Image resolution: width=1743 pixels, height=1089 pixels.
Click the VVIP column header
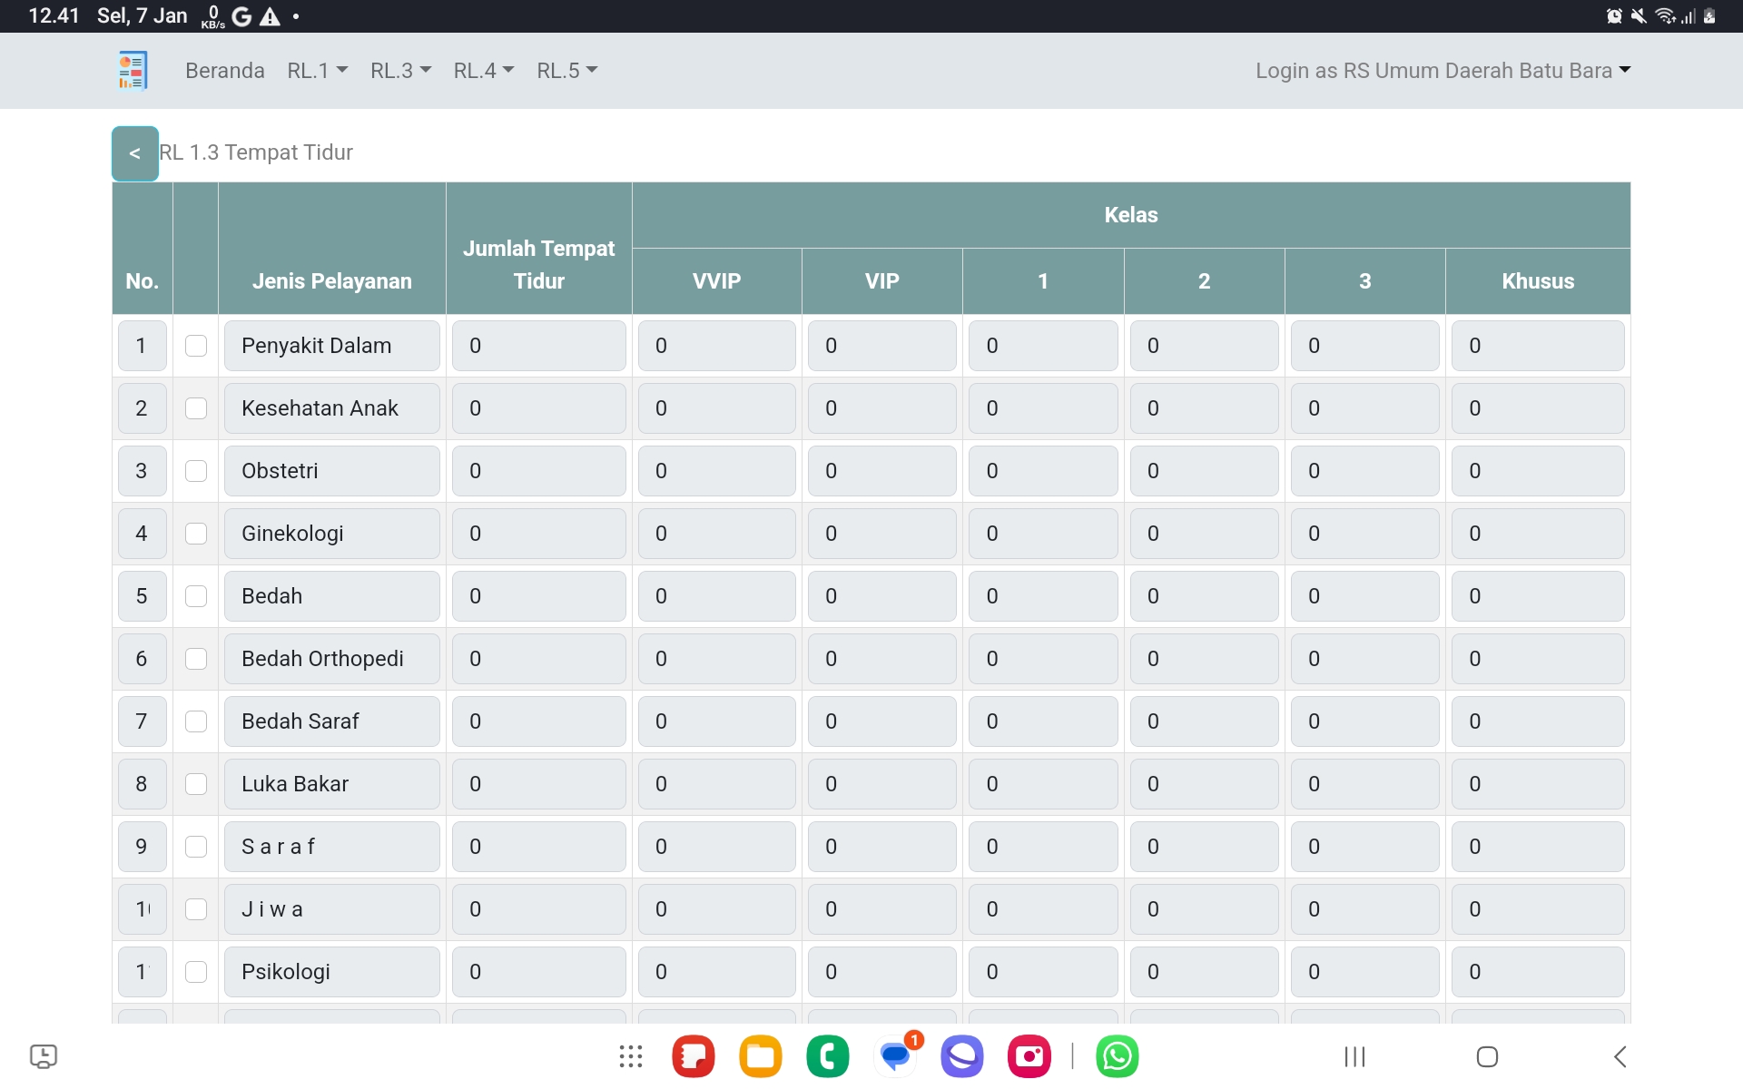[x=717, y=281]
